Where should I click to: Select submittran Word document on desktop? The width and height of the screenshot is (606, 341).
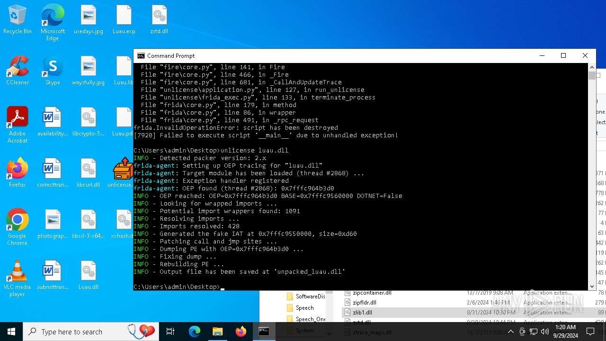click(x=53, y=276)
